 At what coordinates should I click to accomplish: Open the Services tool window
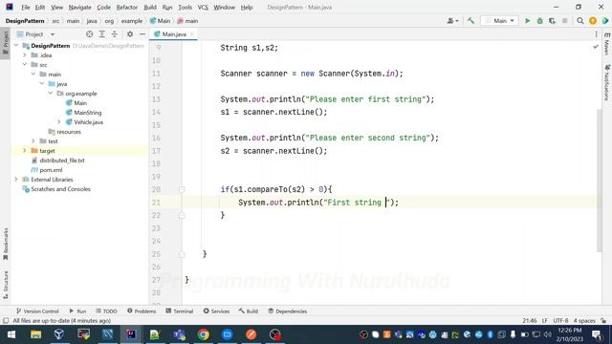tap(216, 312)
